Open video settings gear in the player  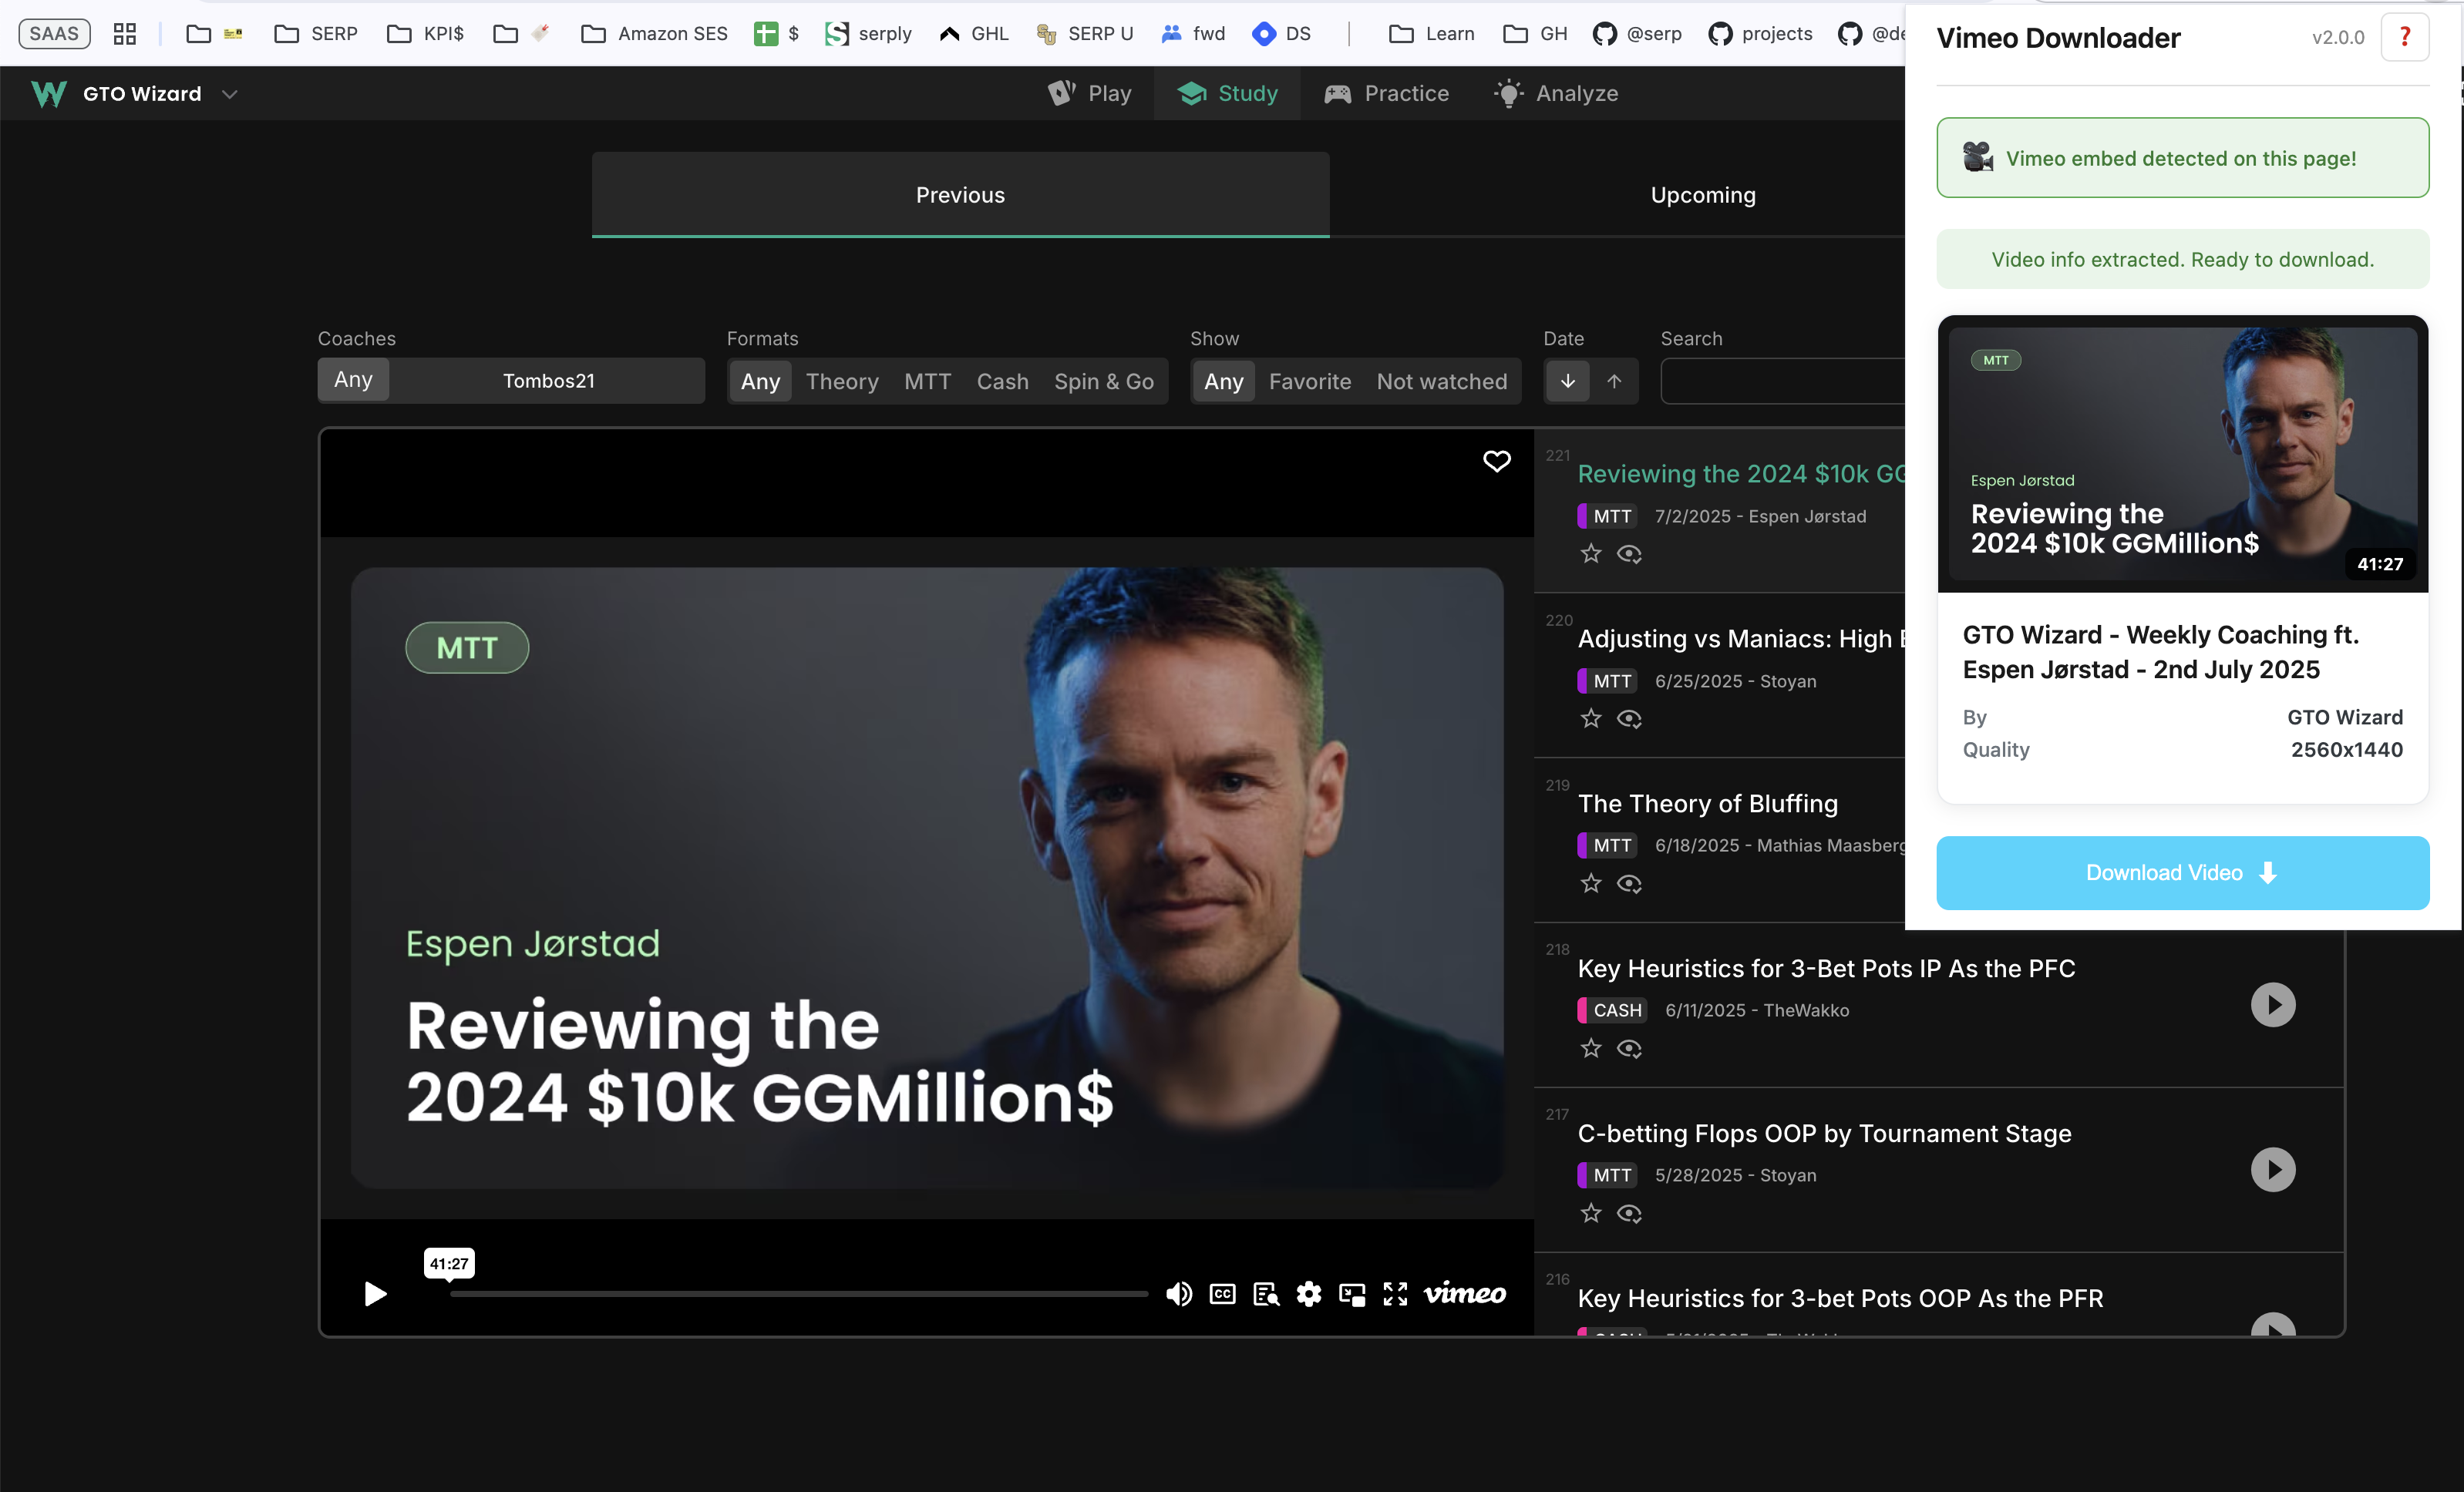(1309, 1294)
